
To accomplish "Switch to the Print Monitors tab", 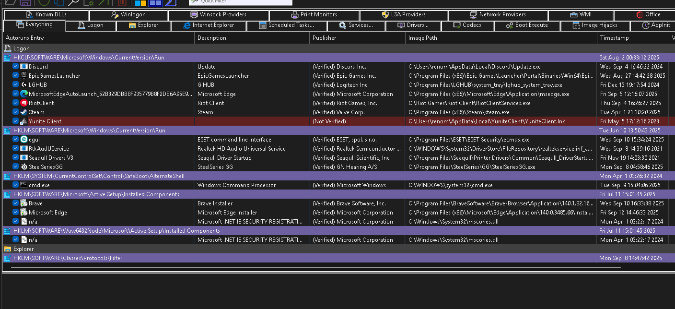I will [x=314, y=15].
